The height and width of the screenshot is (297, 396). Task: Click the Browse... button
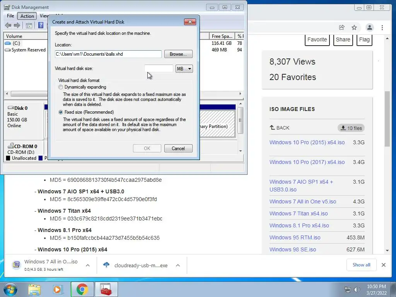pos(178,54)
